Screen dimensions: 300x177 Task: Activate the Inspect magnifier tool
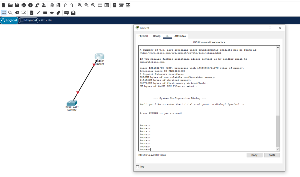(10, 13)
